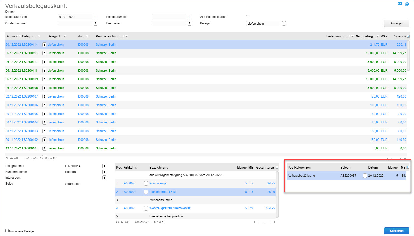
Task: Open lookup icon next to Kundennummer filter
Action: [x=95, y=23]
